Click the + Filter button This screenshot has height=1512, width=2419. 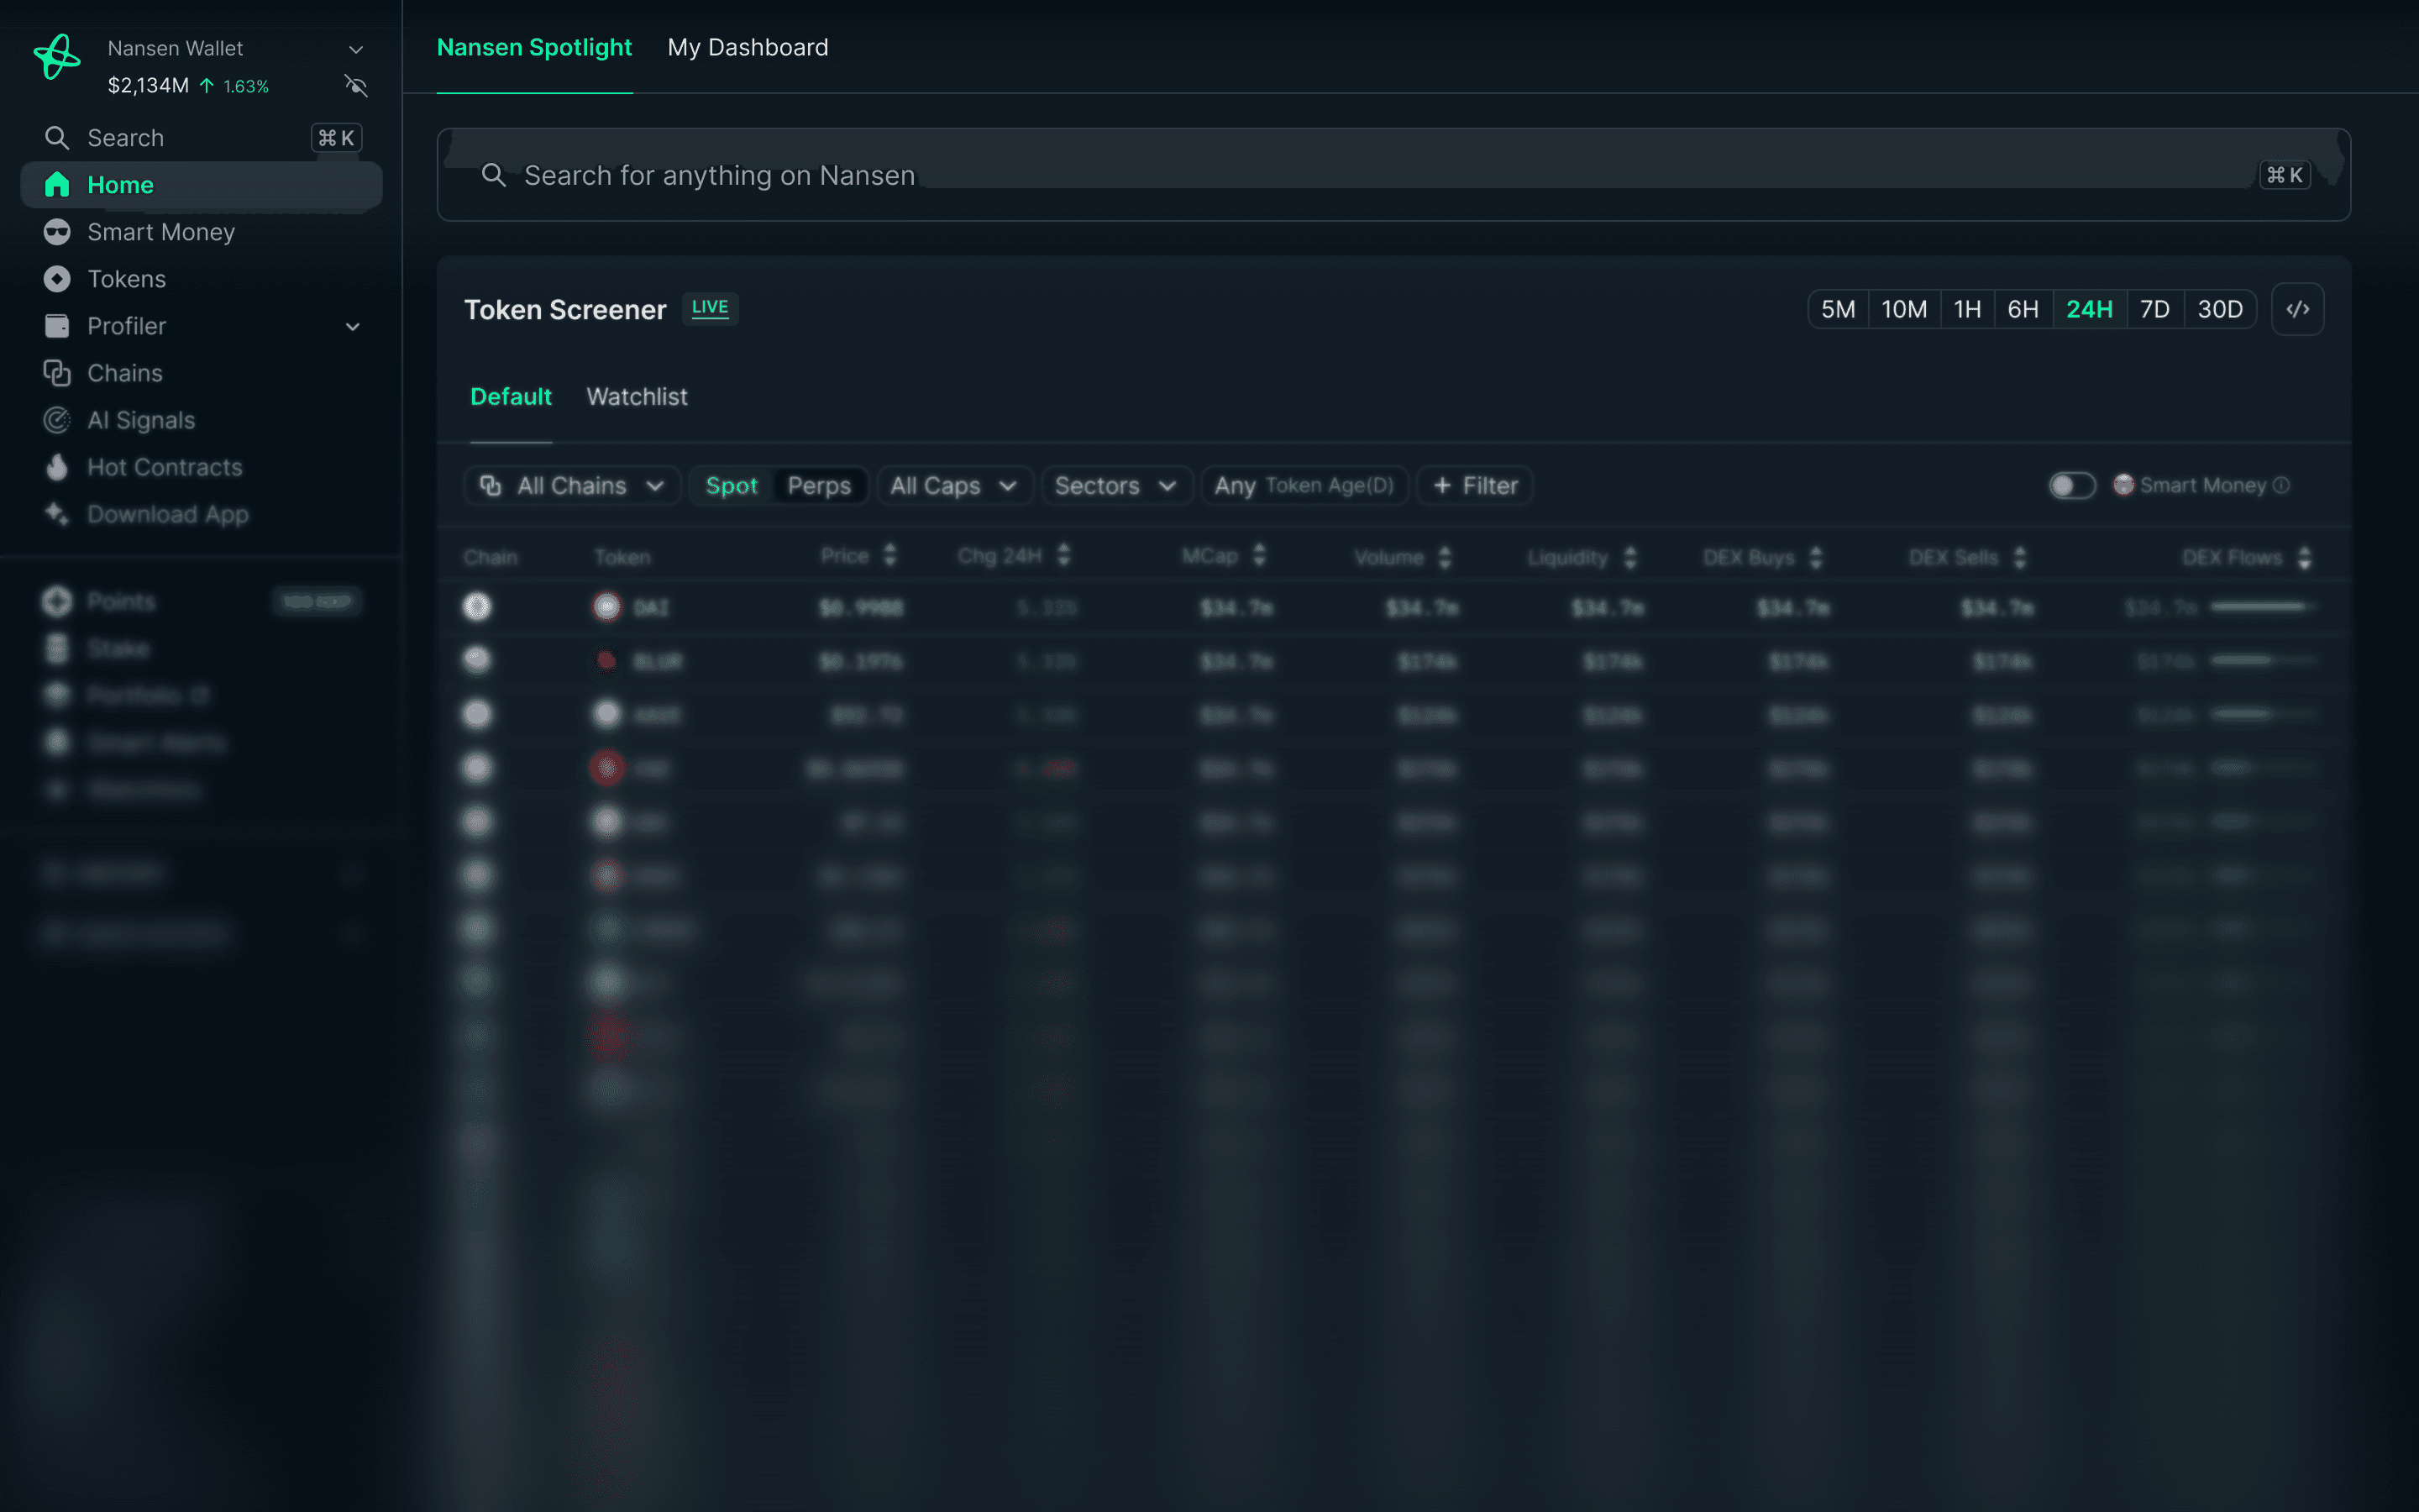1474,486
